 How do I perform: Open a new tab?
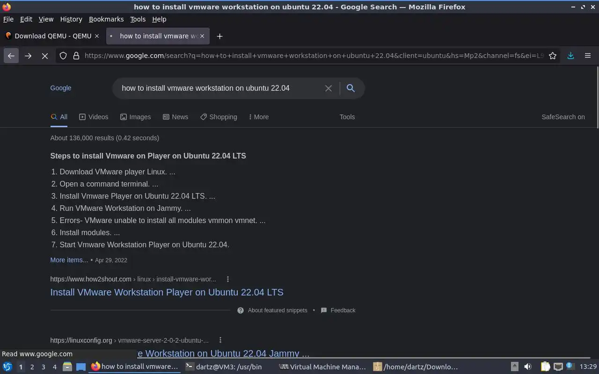[219, 36]
